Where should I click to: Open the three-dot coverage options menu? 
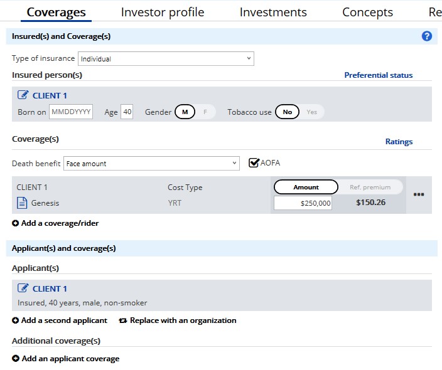tap(419, 194)
